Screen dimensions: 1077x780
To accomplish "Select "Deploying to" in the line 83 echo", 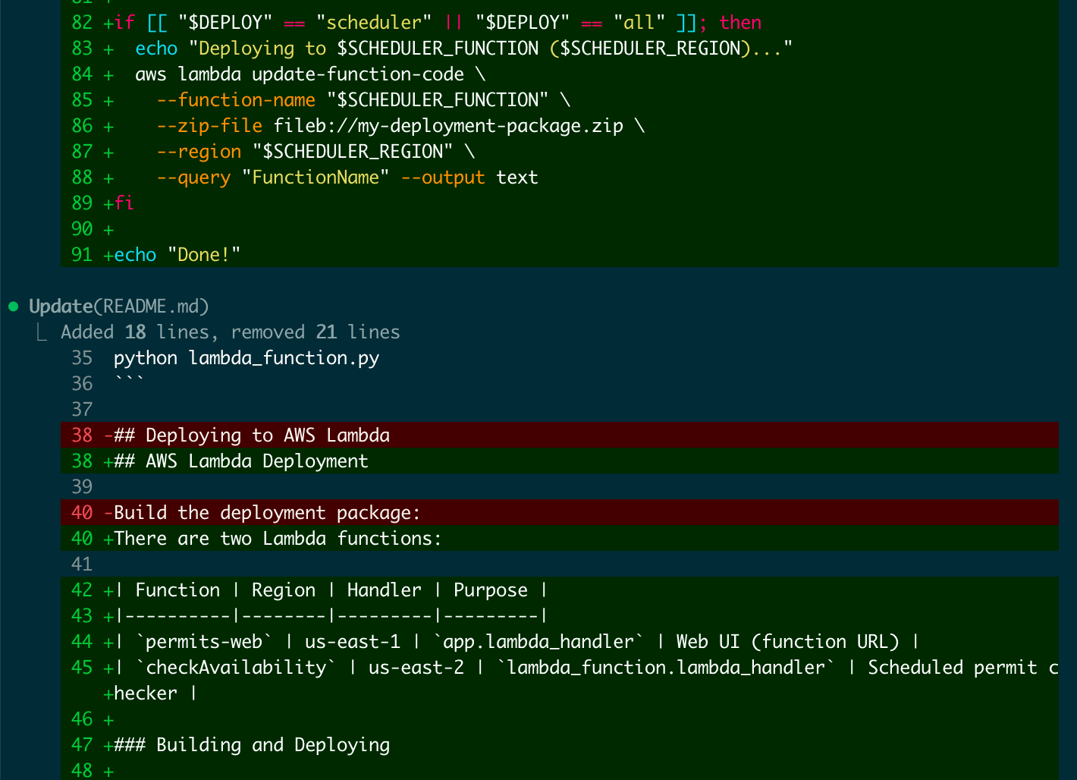I will (x=262, y=49).
